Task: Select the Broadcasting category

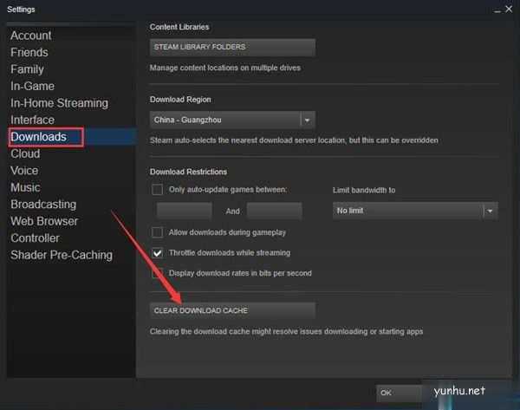Action: coord(43,205)
